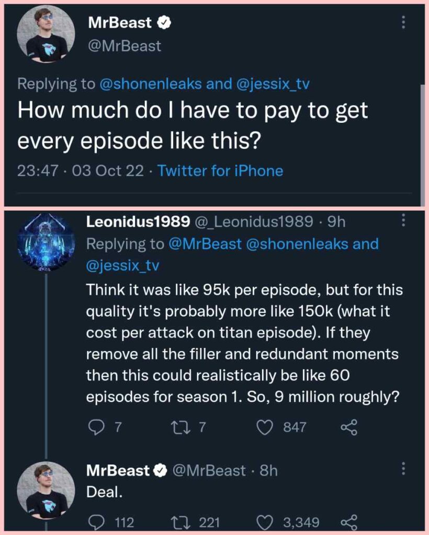Open the Twitter for iPhone source link
Image resolution: width=429 pixels, height=535 pixels.
[x=220, y=171]
